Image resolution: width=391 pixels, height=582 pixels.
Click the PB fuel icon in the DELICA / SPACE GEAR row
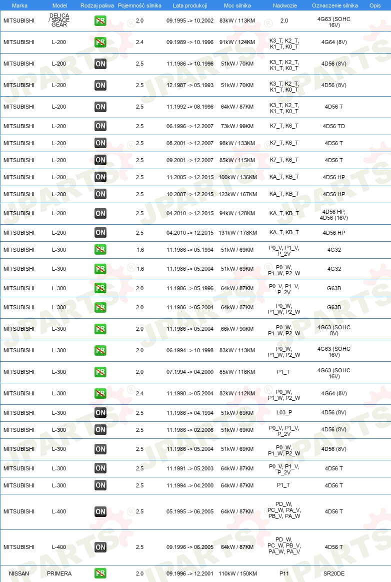[100, 21]
